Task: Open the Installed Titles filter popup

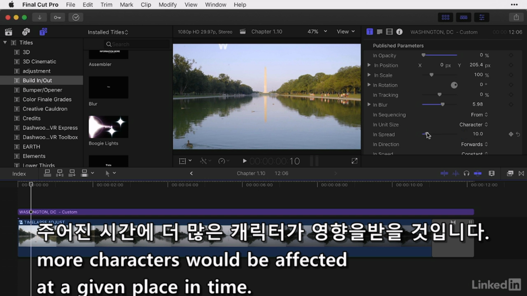Action: [x=108, y=32]
